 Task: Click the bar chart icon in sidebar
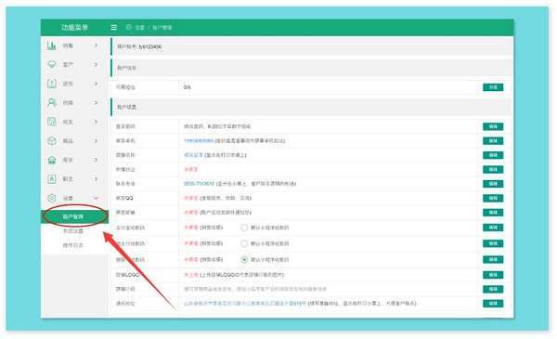[52, 46]
